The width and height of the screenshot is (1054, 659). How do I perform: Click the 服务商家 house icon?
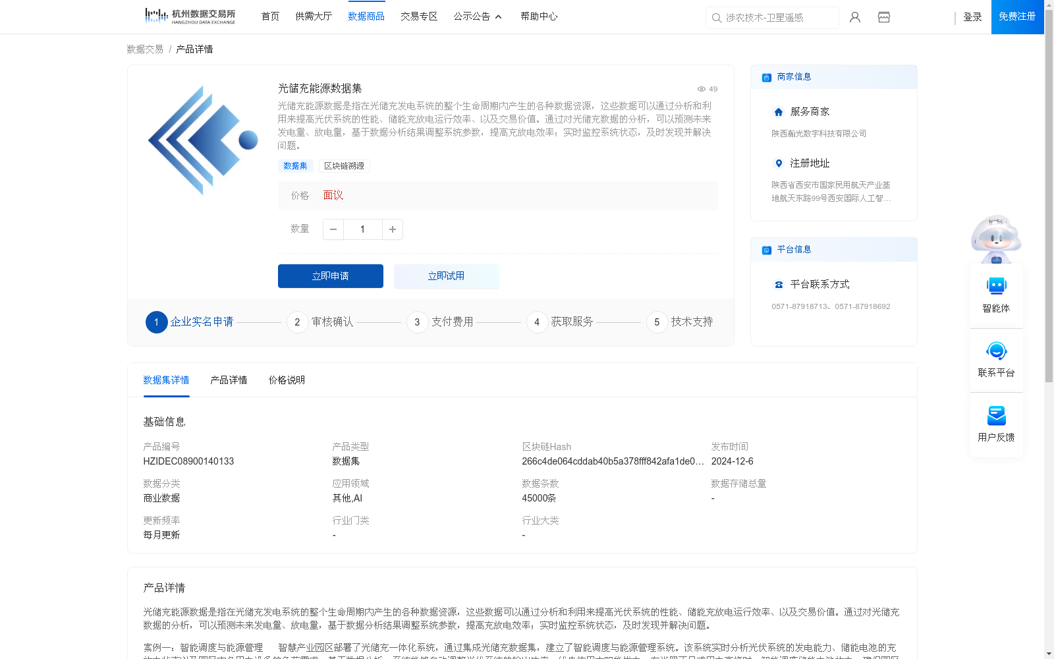(779, 112)
